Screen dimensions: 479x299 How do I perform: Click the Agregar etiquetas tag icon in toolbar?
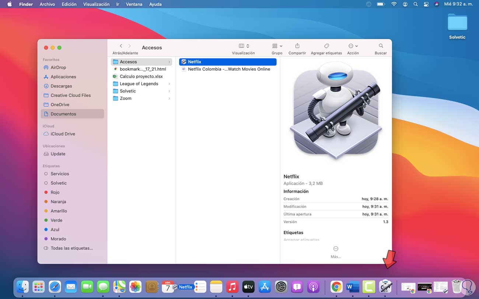pyautogui.click(x=326, y=46)
